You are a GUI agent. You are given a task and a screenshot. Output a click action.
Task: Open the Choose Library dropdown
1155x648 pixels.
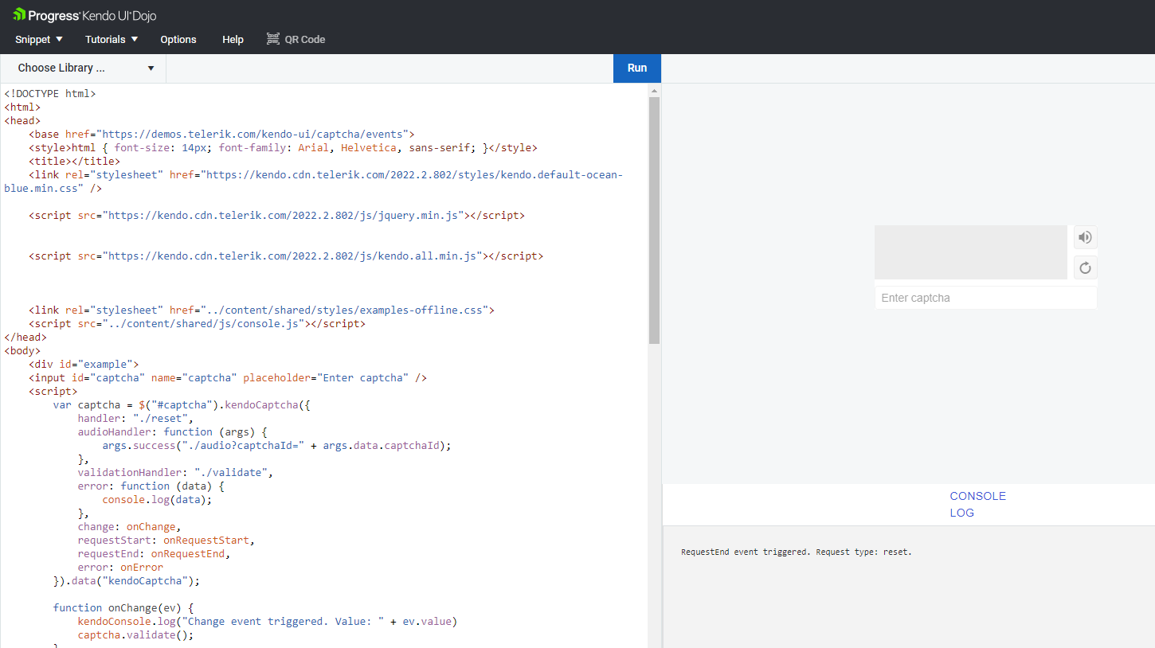tap(84, 68)
